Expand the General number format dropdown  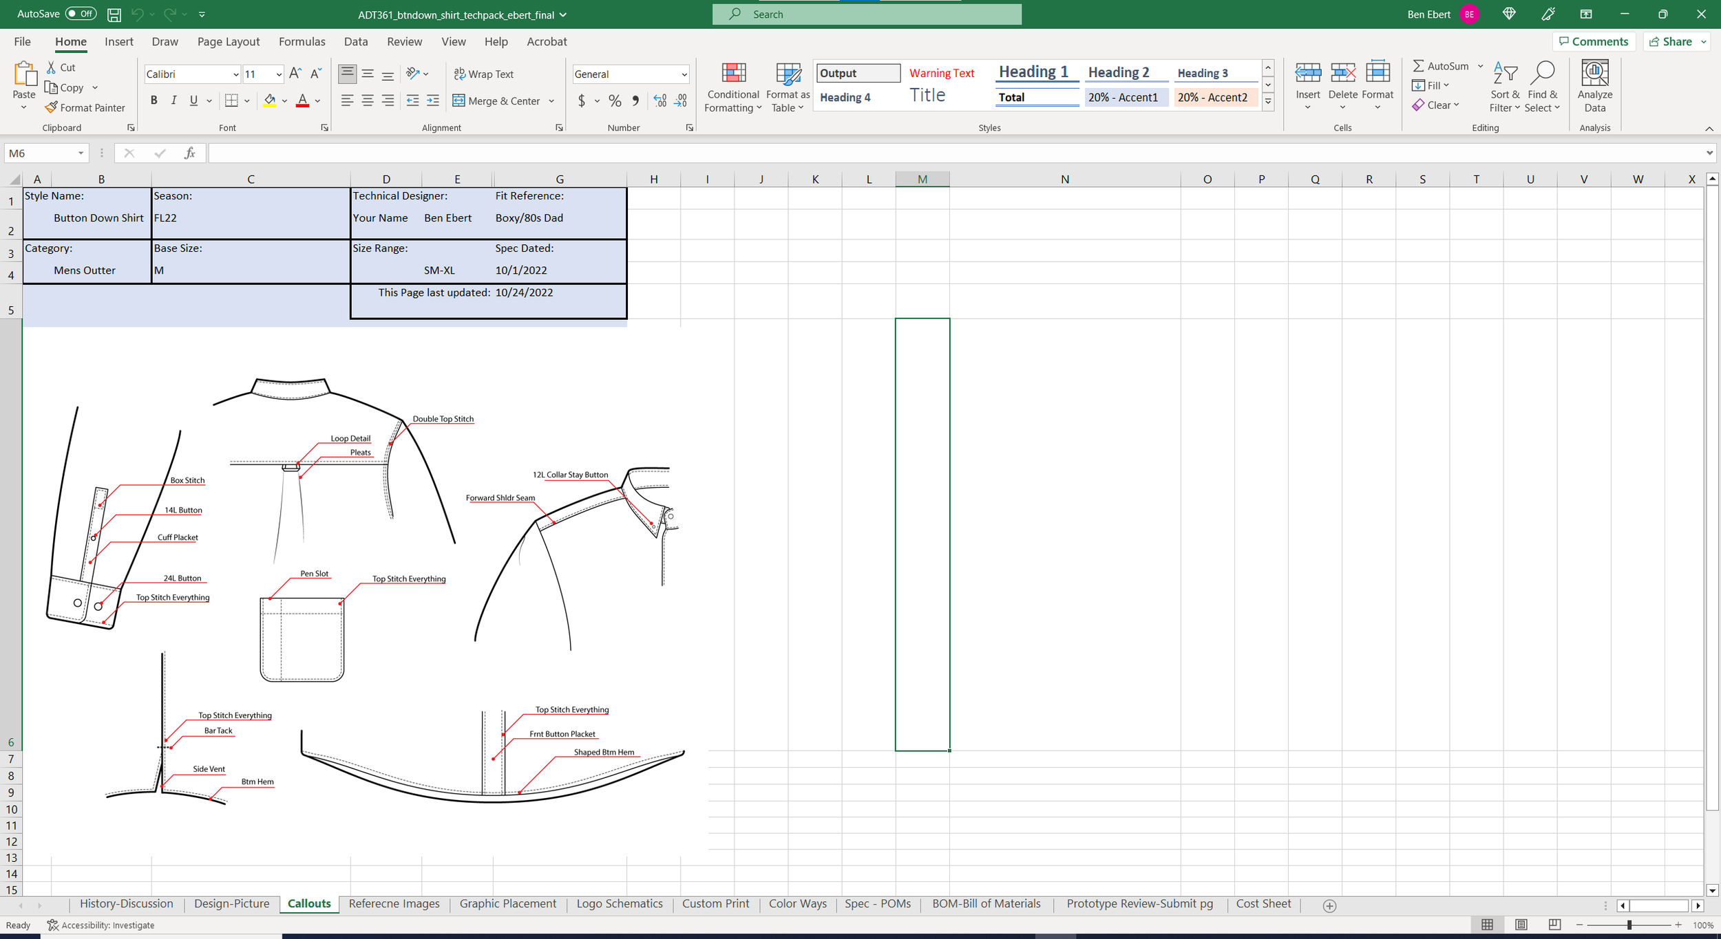coord(684,74)
